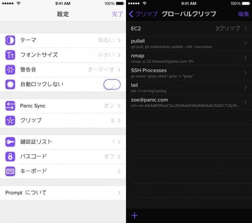Tap Wi-Fi icon in light screen status bar
This screenshot has height=223, width=252.
(x=18, y=3)
